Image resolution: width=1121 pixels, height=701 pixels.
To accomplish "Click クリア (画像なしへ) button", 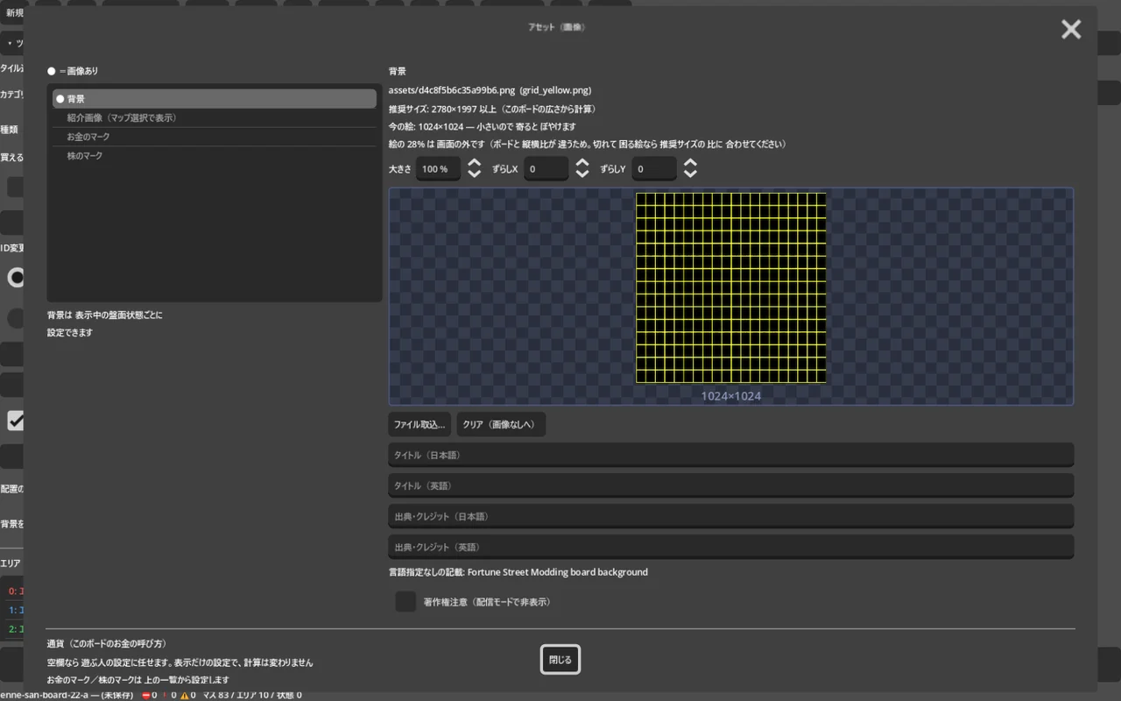I will 501,424.
